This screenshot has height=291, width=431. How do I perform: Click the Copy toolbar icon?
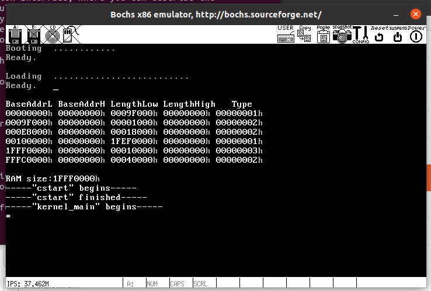click(x=304, y=34)
